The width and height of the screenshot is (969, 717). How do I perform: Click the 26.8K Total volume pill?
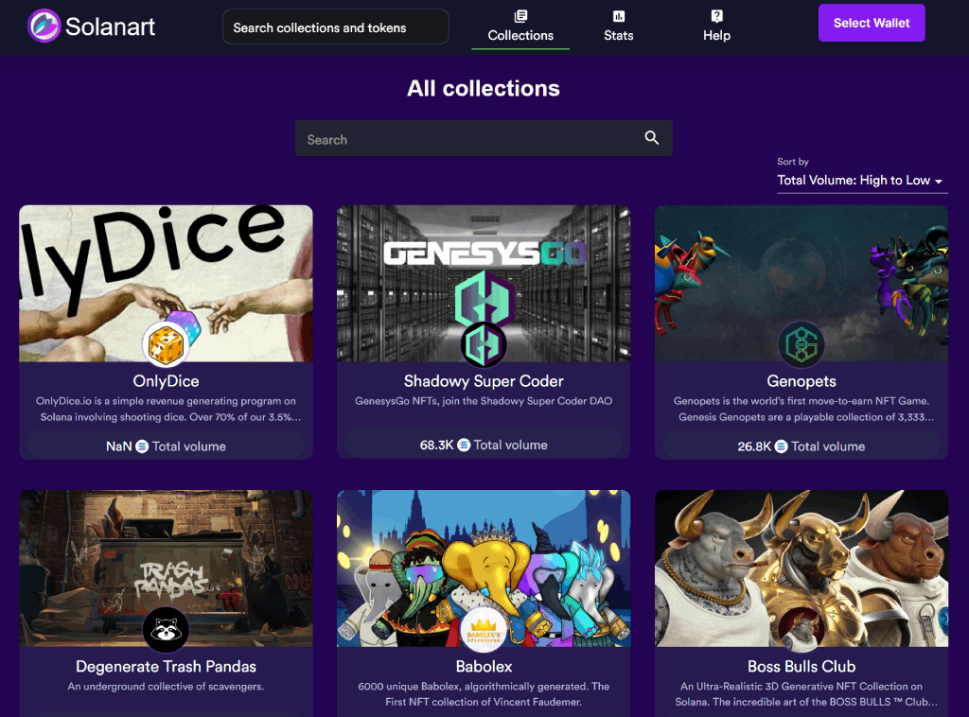click(802, 446)
